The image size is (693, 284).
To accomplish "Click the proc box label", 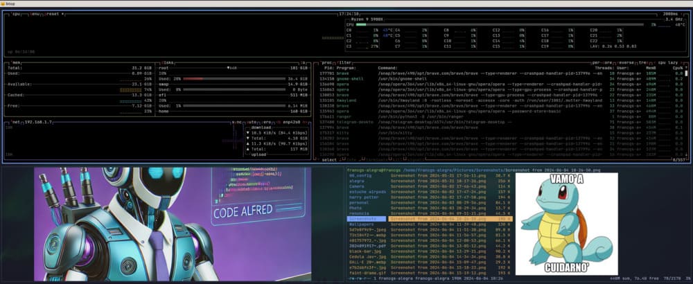I will (x=327, y=62).
